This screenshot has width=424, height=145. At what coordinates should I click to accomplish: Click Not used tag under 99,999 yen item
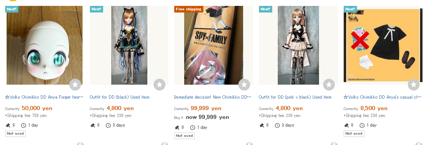(x=185, y=135)
